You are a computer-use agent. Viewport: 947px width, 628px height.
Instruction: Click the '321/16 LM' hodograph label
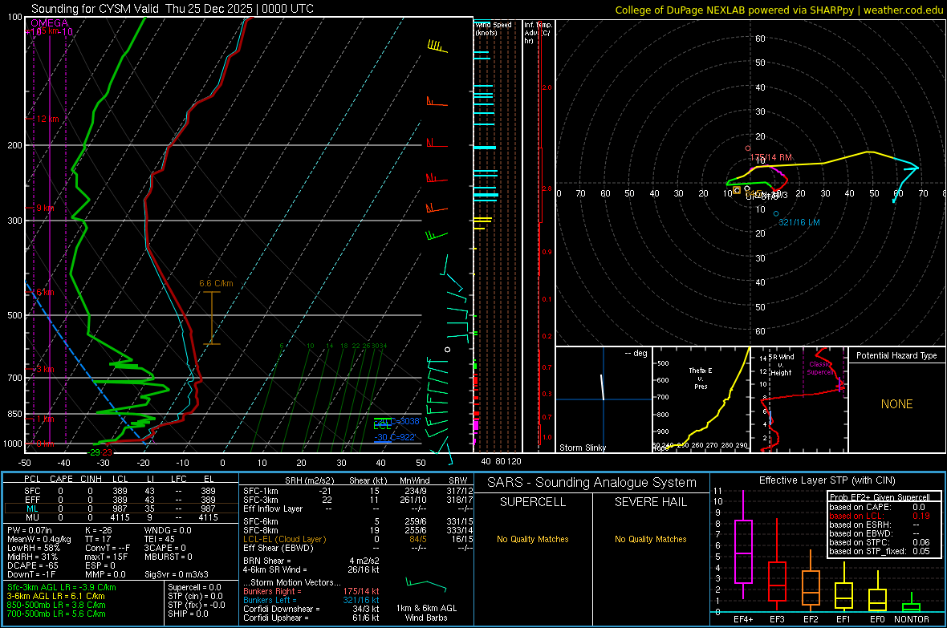point(799,222)
